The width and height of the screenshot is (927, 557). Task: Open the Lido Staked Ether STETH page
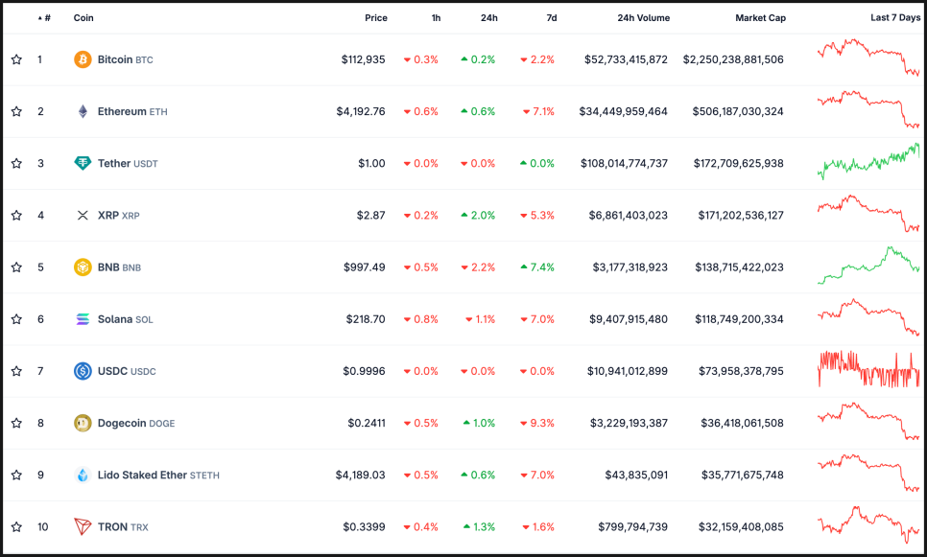tap(158, 476)
